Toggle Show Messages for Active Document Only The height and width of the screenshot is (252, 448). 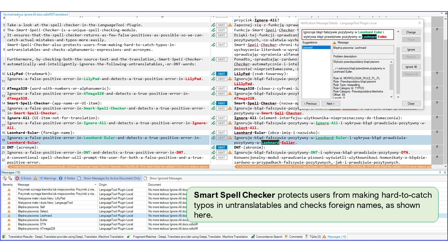click(x=109, y=178)
